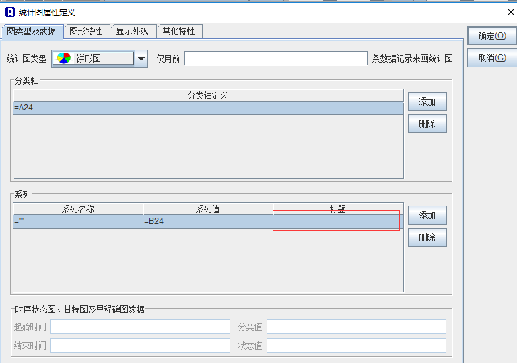Open the 其他特性 tab
The height and width of the screenshot is (363, 517).
point(179,32)
